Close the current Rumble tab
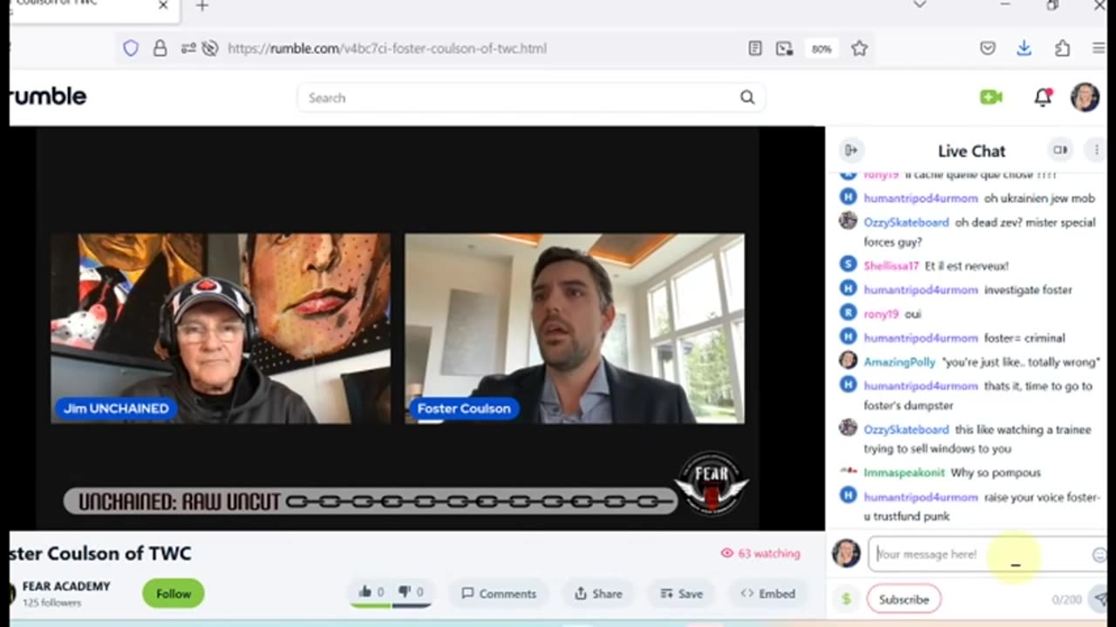 tap(163, 5)
